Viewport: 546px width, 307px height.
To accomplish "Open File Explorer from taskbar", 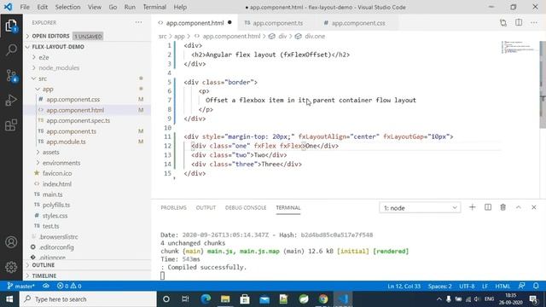I will (x=225, y=299).
